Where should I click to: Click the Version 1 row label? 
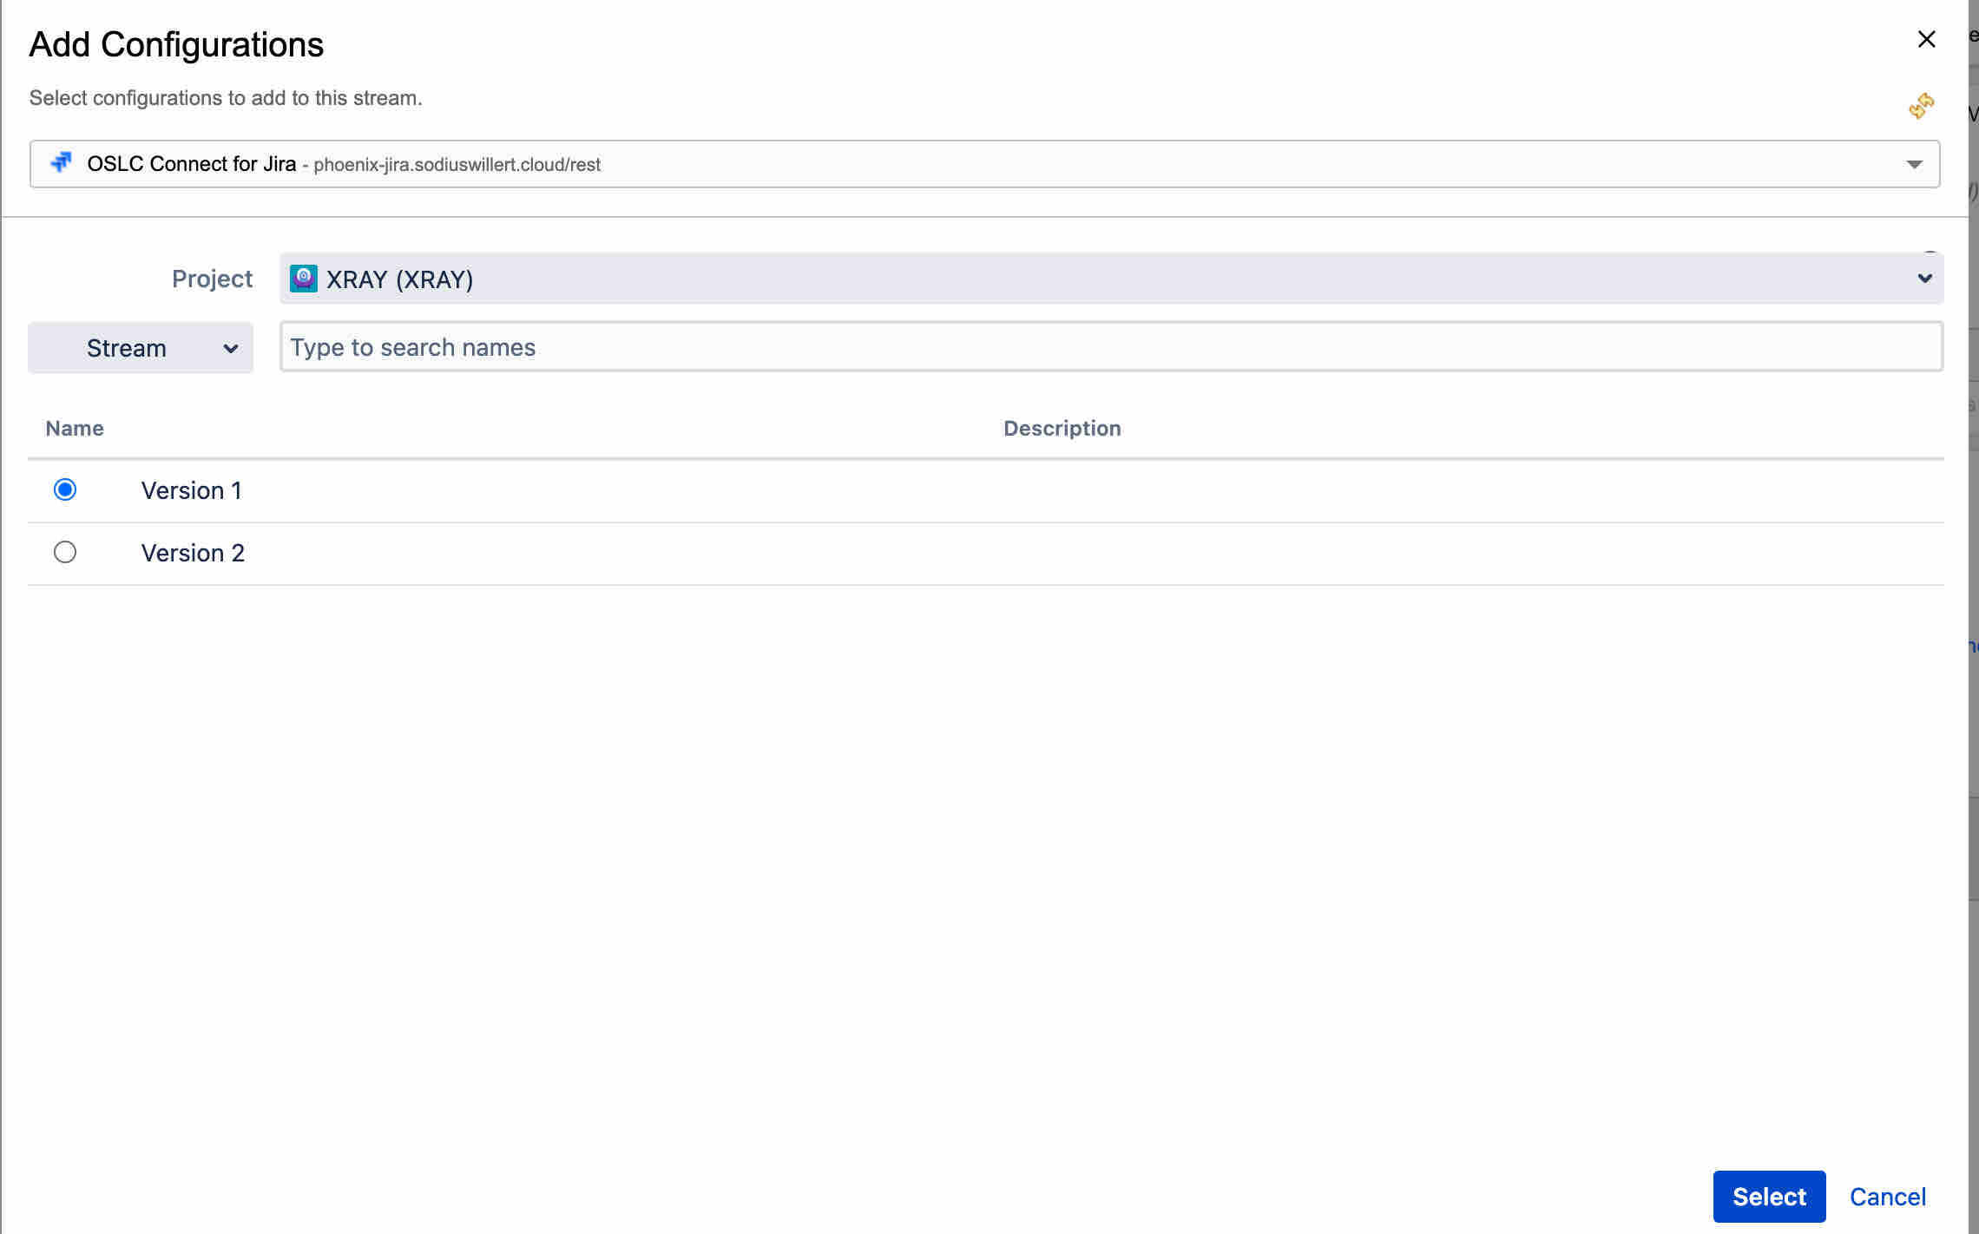pos(191,491)
